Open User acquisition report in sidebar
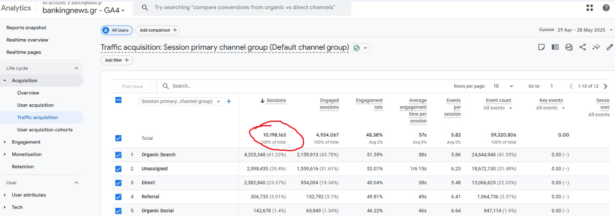 tap(35, 105)
